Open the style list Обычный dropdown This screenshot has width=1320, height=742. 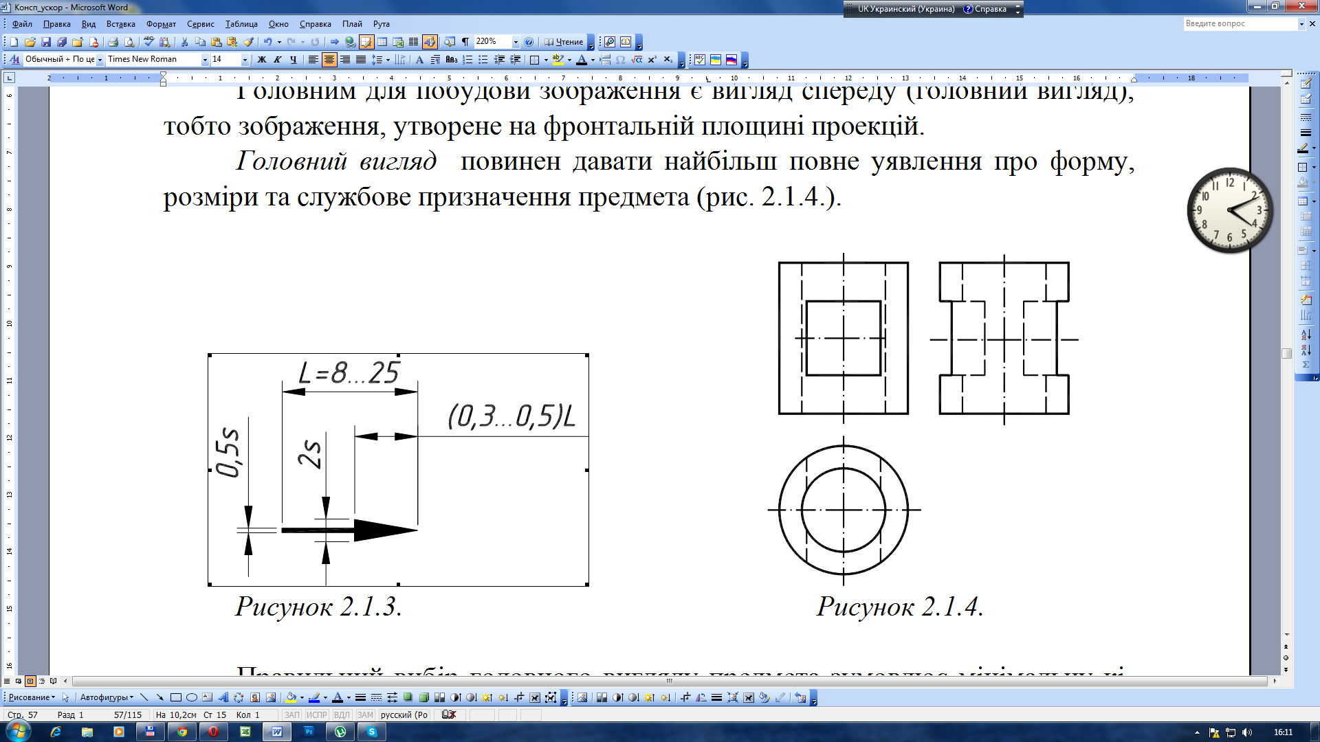pyautogui.click(x=100, y=60)
